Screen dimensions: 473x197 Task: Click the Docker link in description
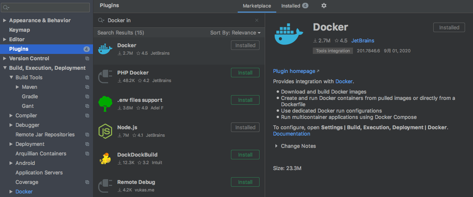point(343,81)
